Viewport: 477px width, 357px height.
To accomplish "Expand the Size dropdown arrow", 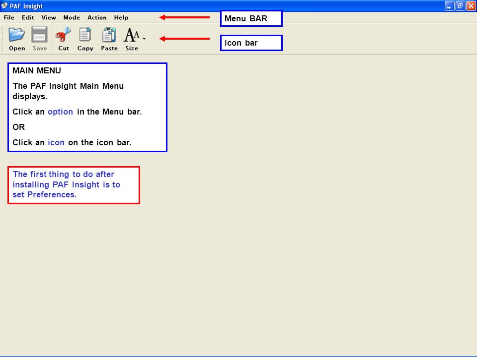I will pos(144,39).
